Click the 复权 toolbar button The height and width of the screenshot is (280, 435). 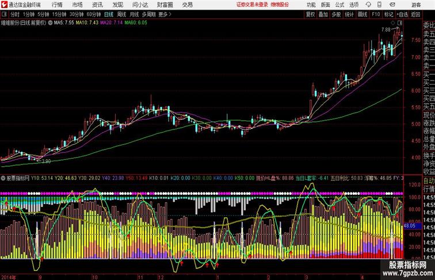coord(310,14)
